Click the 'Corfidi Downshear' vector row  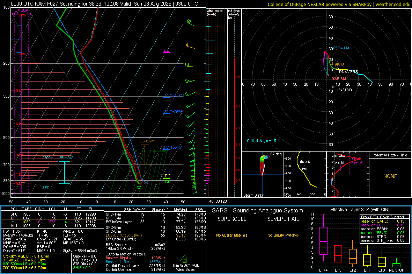click(x=135, y=266)
